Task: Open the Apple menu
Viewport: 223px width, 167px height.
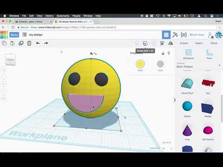Action: (x=5, y=16)
